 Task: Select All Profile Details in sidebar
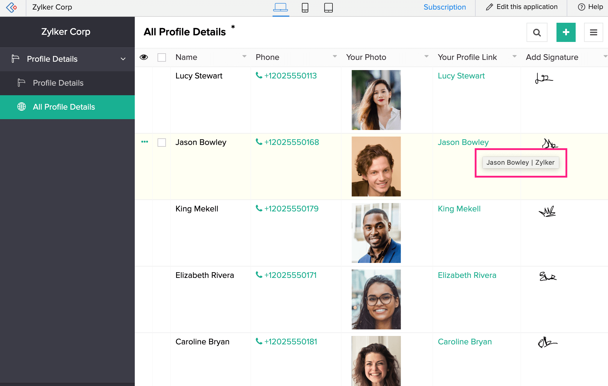click(x=64, y=107)
